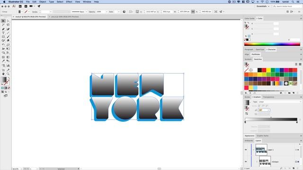The width and height of the screenshot is (303, 170).
Task: Switch to the Align tab
Action: (247, 54)
